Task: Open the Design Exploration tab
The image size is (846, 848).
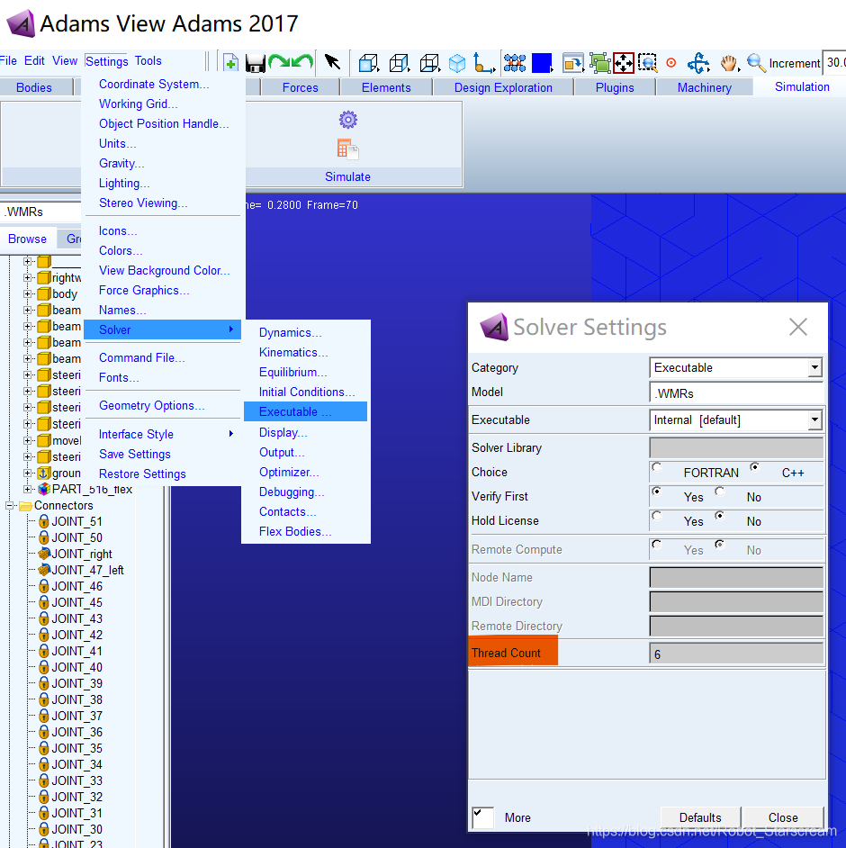Action: [503, 87]
